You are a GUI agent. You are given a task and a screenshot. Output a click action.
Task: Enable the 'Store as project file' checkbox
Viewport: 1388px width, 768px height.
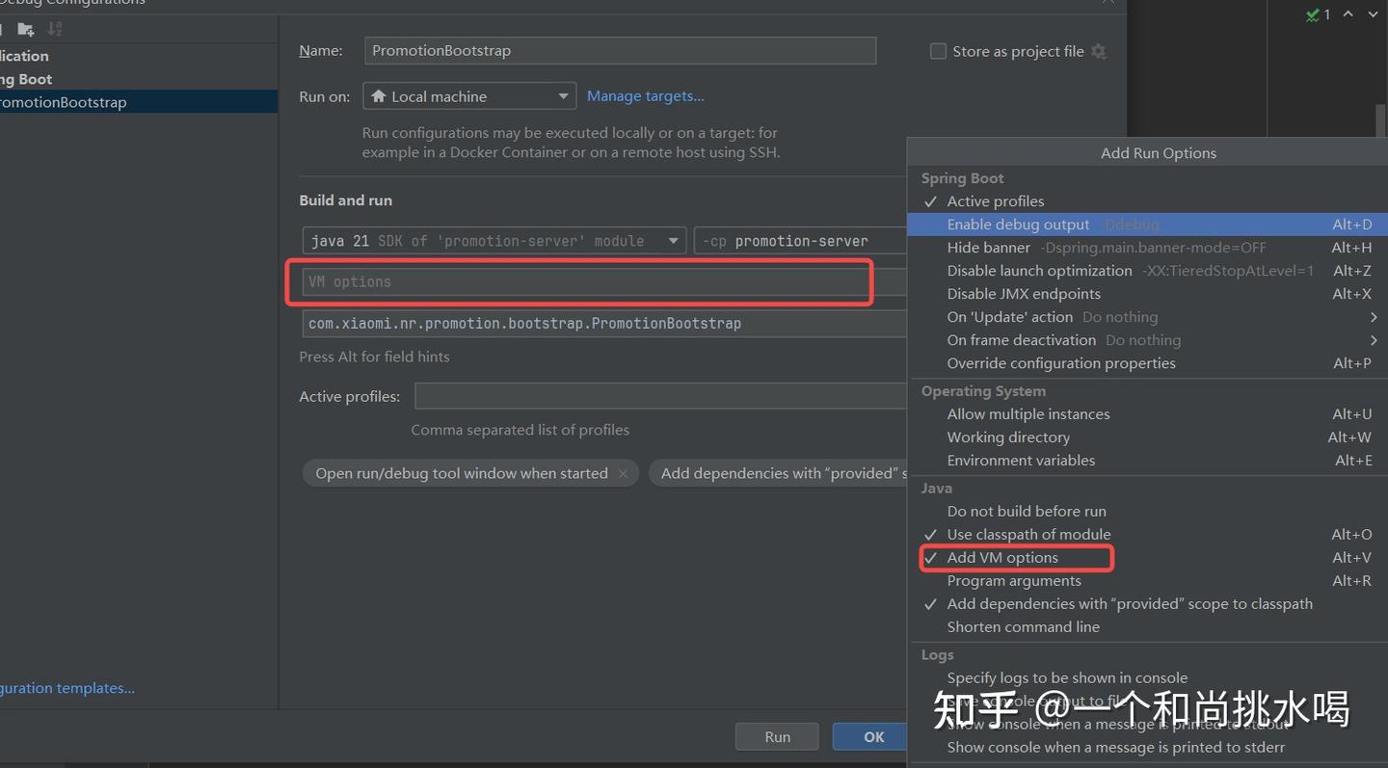click(x=938, y=51)
